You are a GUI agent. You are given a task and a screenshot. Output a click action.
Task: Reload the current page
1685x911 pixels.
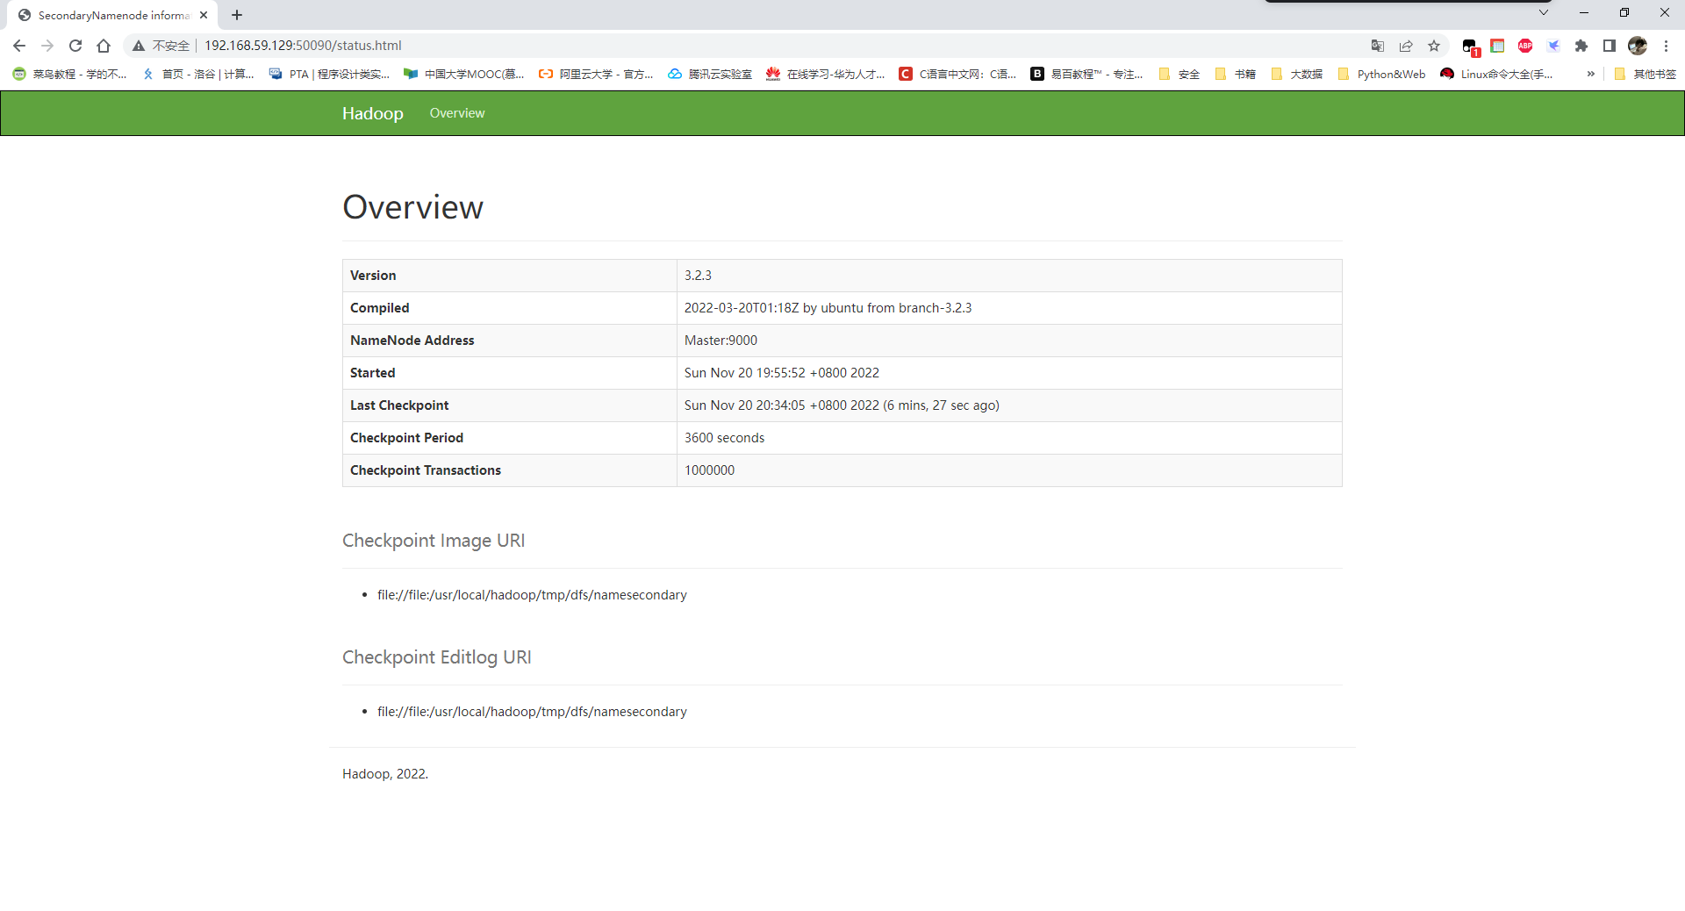coord(75,46)
